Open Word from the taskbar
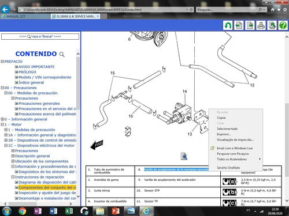 [x=53, y=211]
